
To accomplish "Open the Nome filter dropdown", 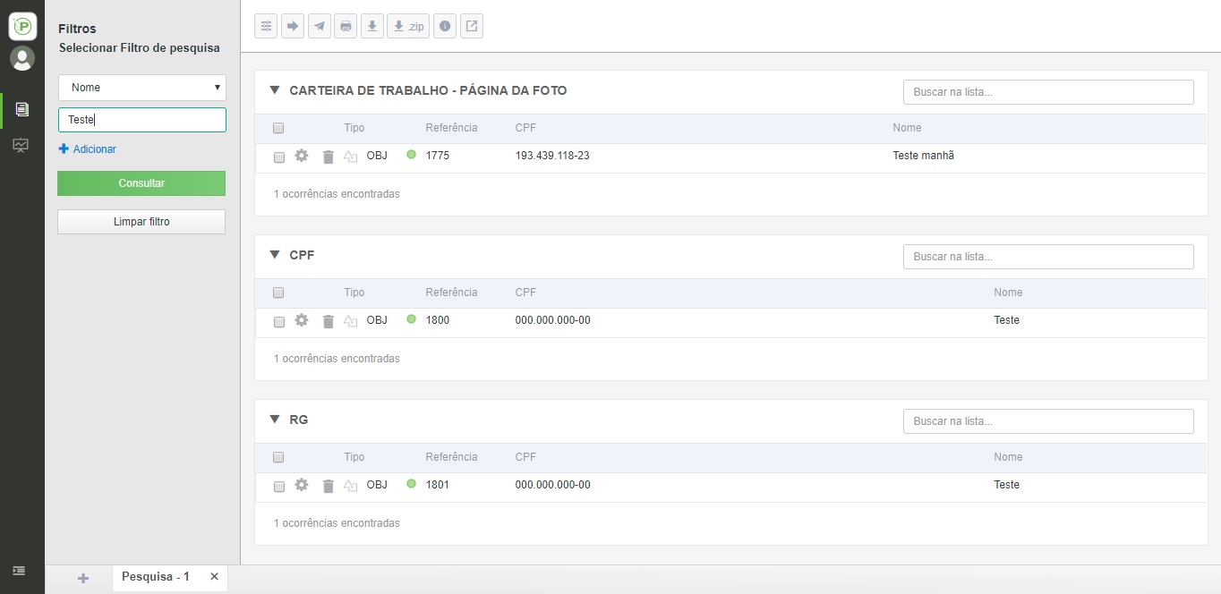I will click(142, 88).
